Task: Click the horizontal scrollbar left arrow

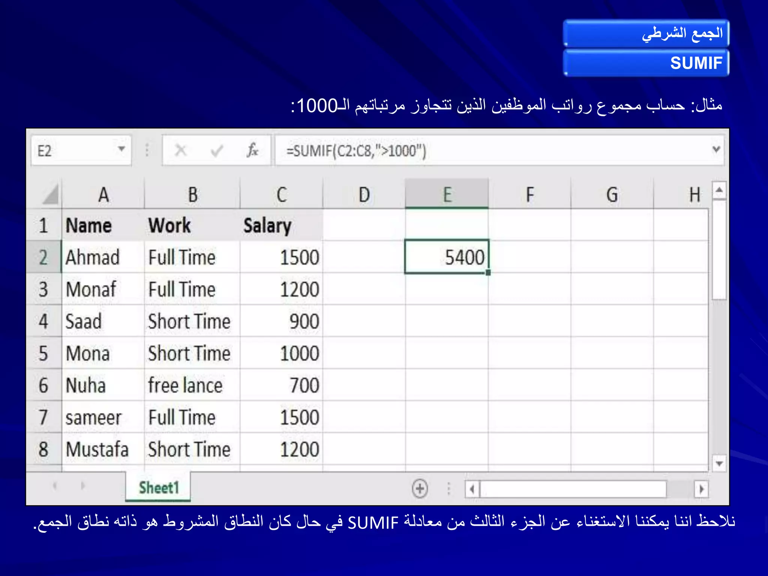Action: tap(472, 489)
